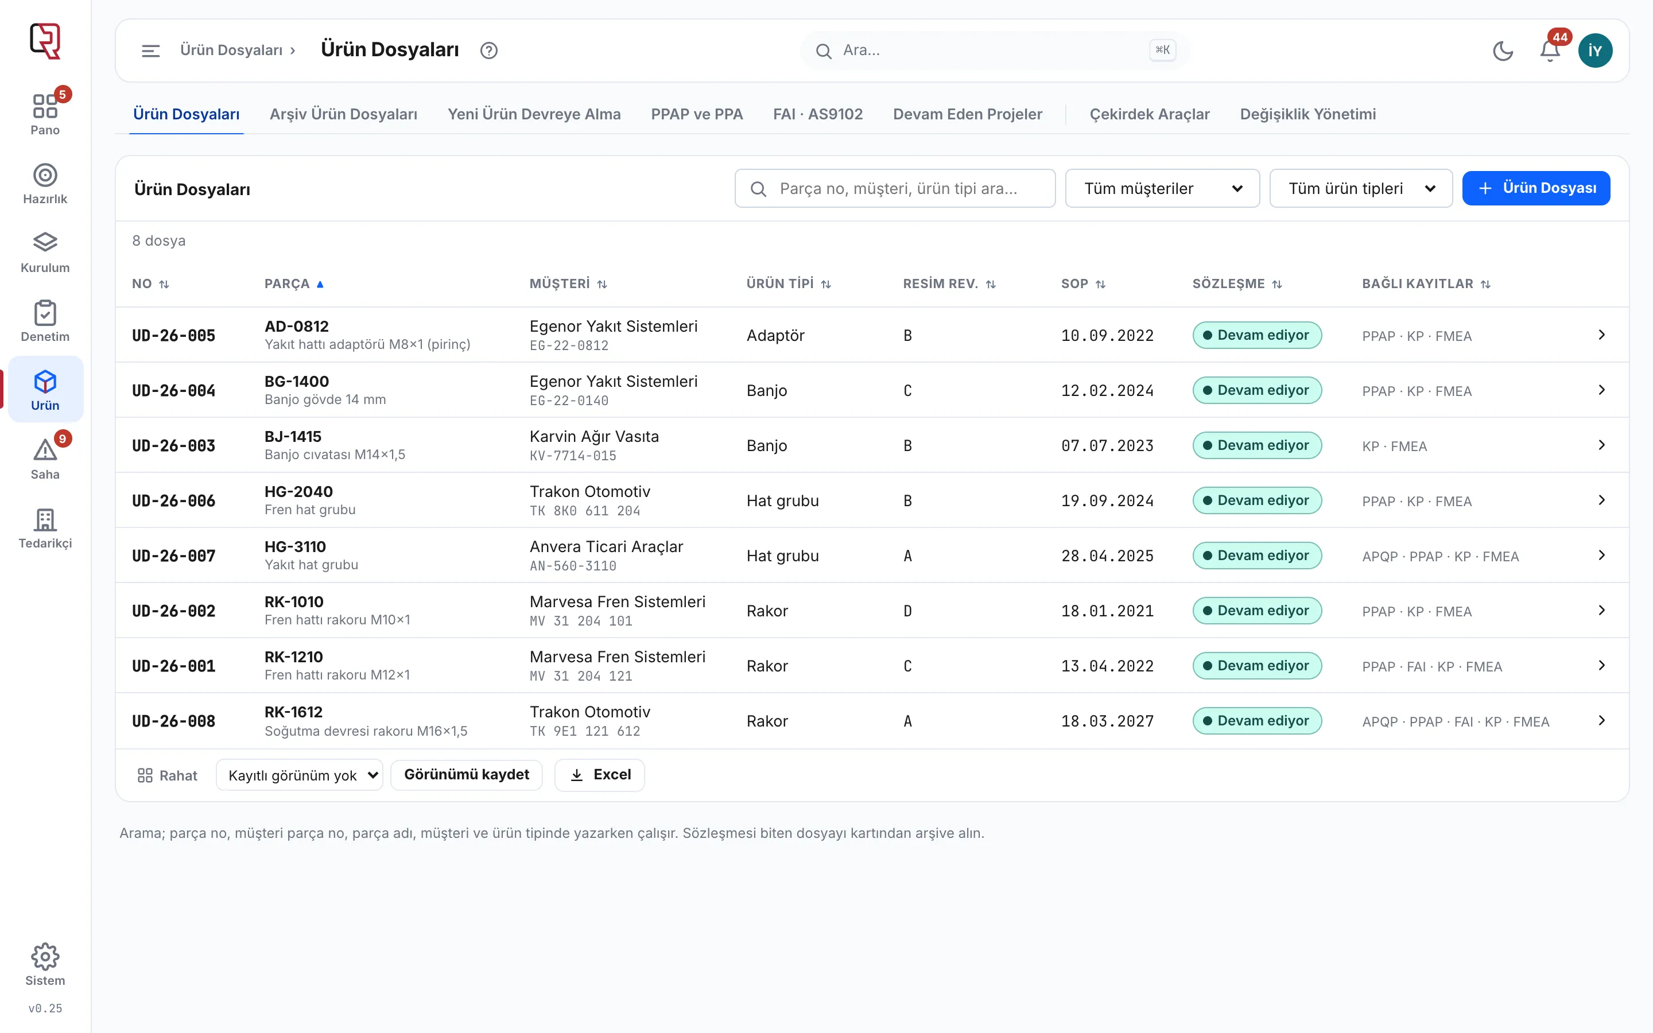Open the help question mark icon

pyautogui.click(x=488, y=51)
